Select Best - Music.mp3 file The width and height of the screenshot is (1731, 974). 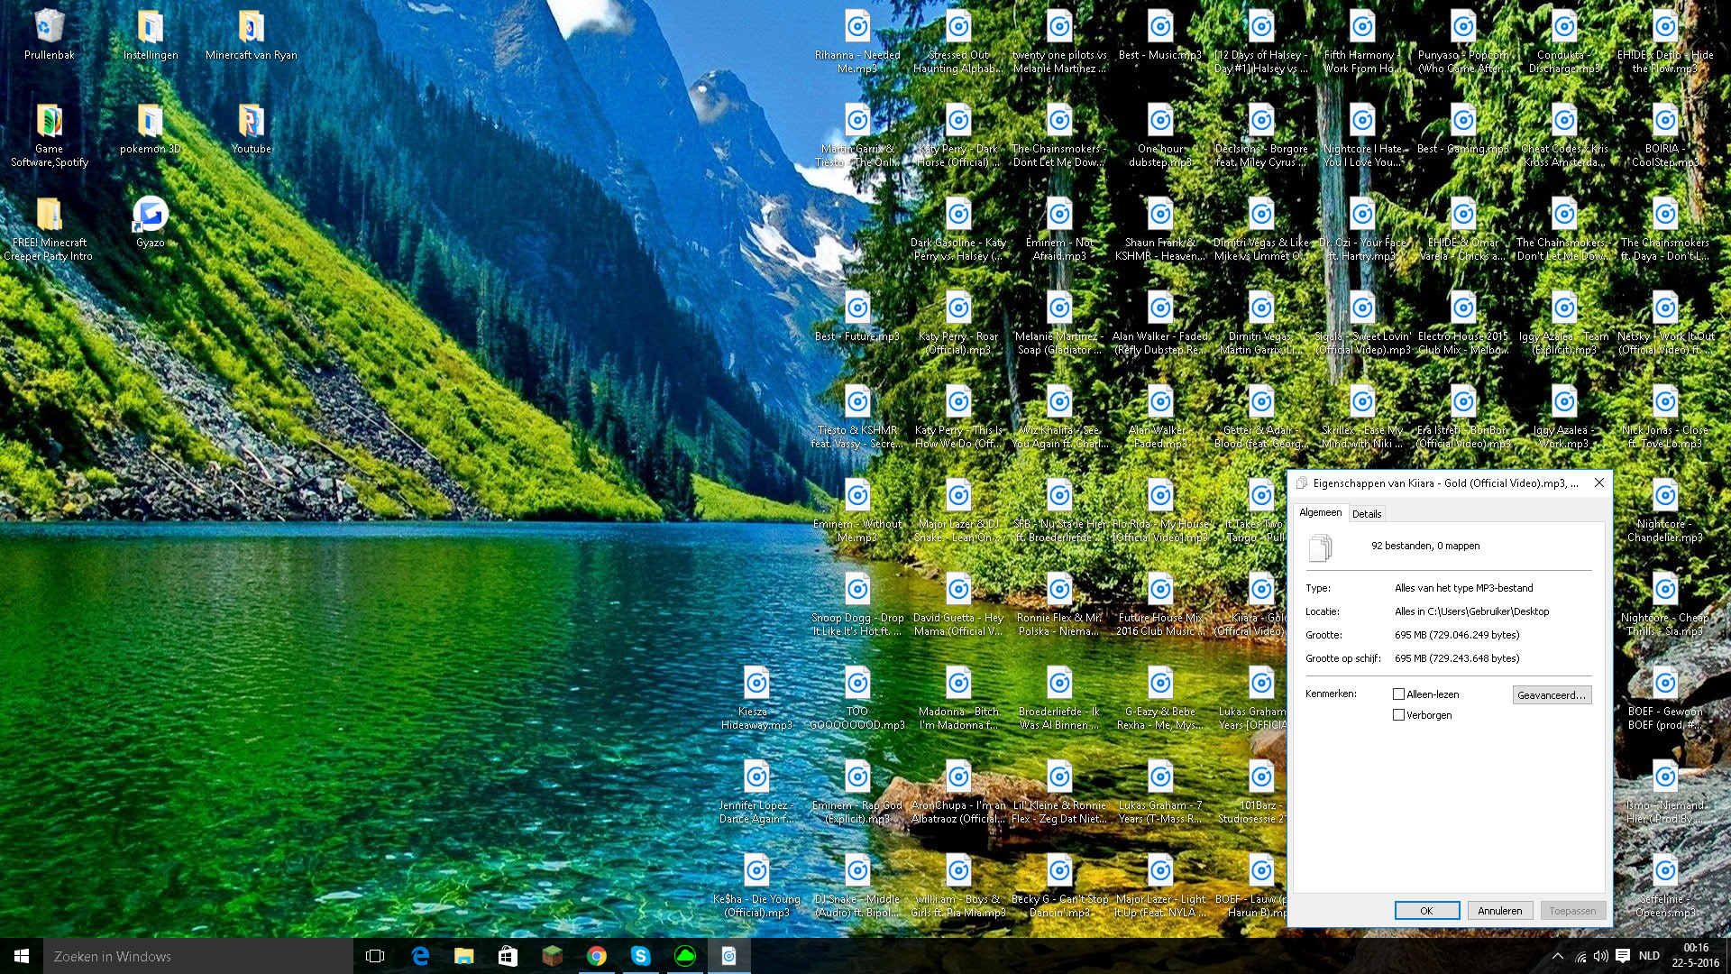pyautogui.click(x=1160, y=36)
